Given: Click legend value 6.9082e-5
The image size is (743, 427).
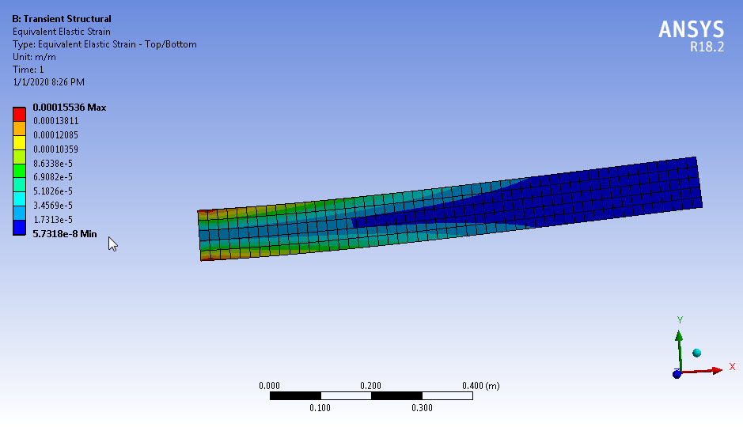Looking at the screenshot, I should click(52, 177).
